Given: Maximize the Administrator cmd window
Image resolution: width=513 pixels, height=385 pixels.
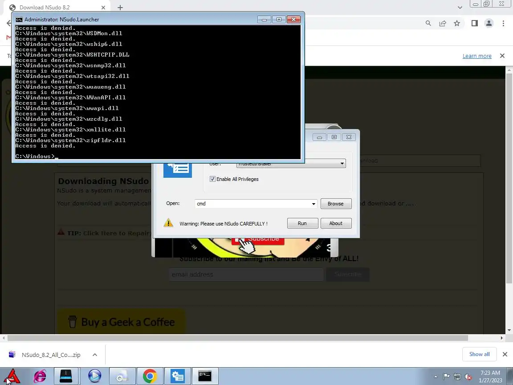Looking at the screenshot, I should [x=279, y=19].
